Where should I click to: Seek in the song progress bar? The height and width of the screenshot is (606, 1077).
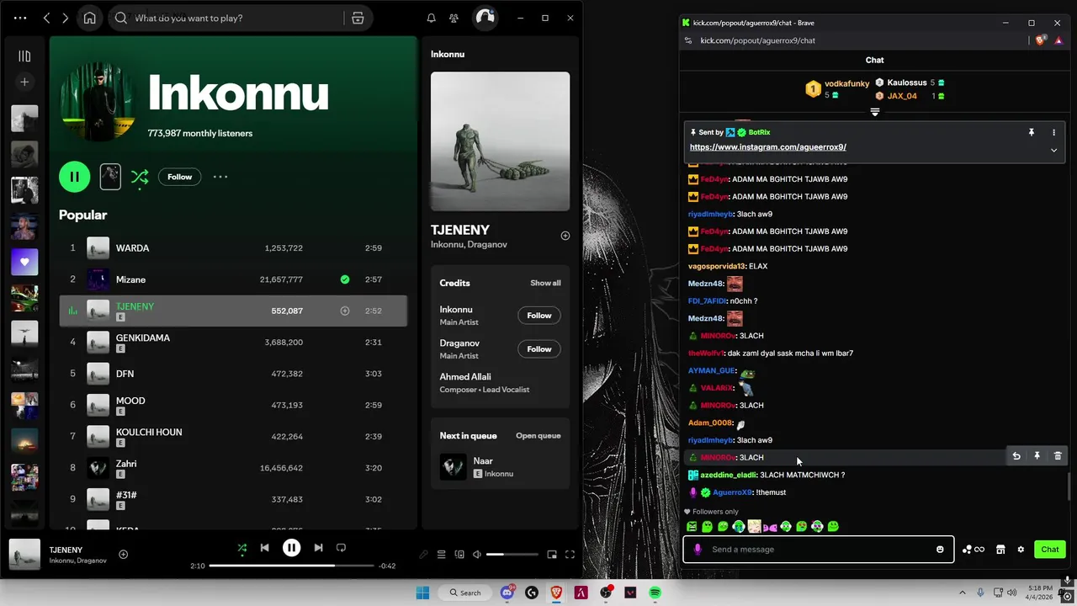click(x=290, y=566)
